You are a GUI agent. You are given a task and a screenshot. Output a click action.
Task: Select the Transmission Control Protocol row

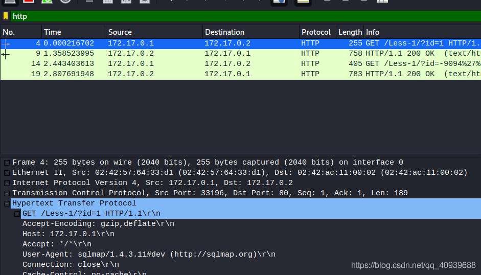pyautogui.click(x=210, y=193)
